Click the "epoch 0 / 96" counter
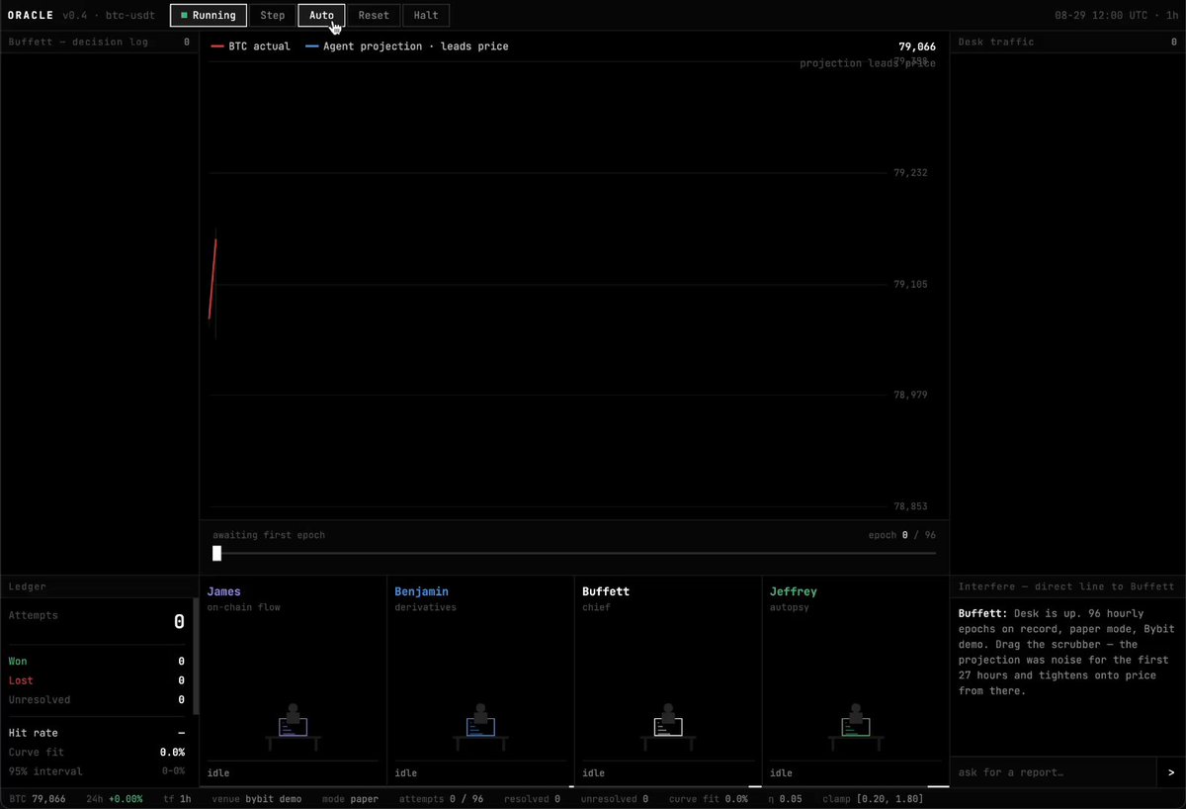Viewport: 1186px width, 809px height. point(901,535)
